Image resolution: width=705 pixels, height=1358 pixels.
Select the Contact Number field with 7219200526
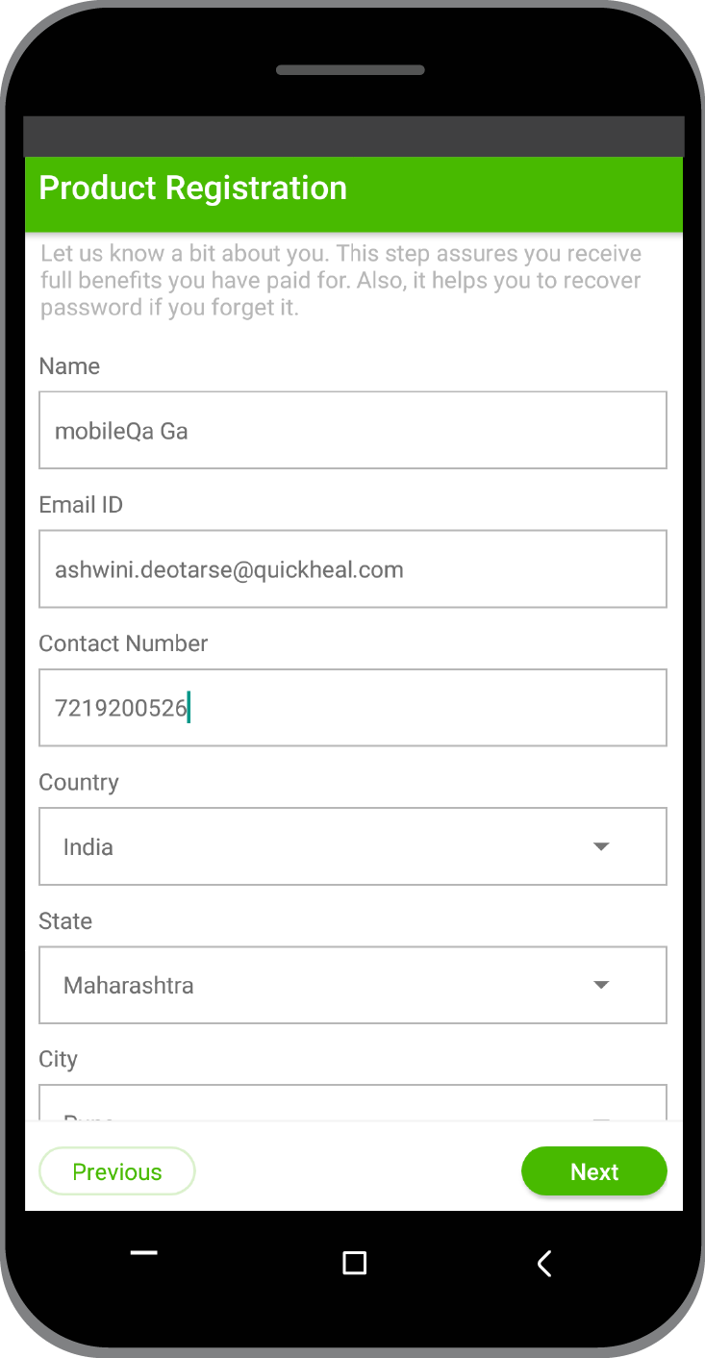(x=353, y=707)
